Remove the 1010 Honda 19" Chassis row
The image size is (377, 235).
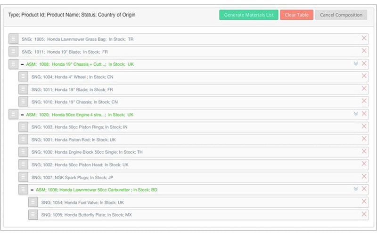tap(364, 101)
